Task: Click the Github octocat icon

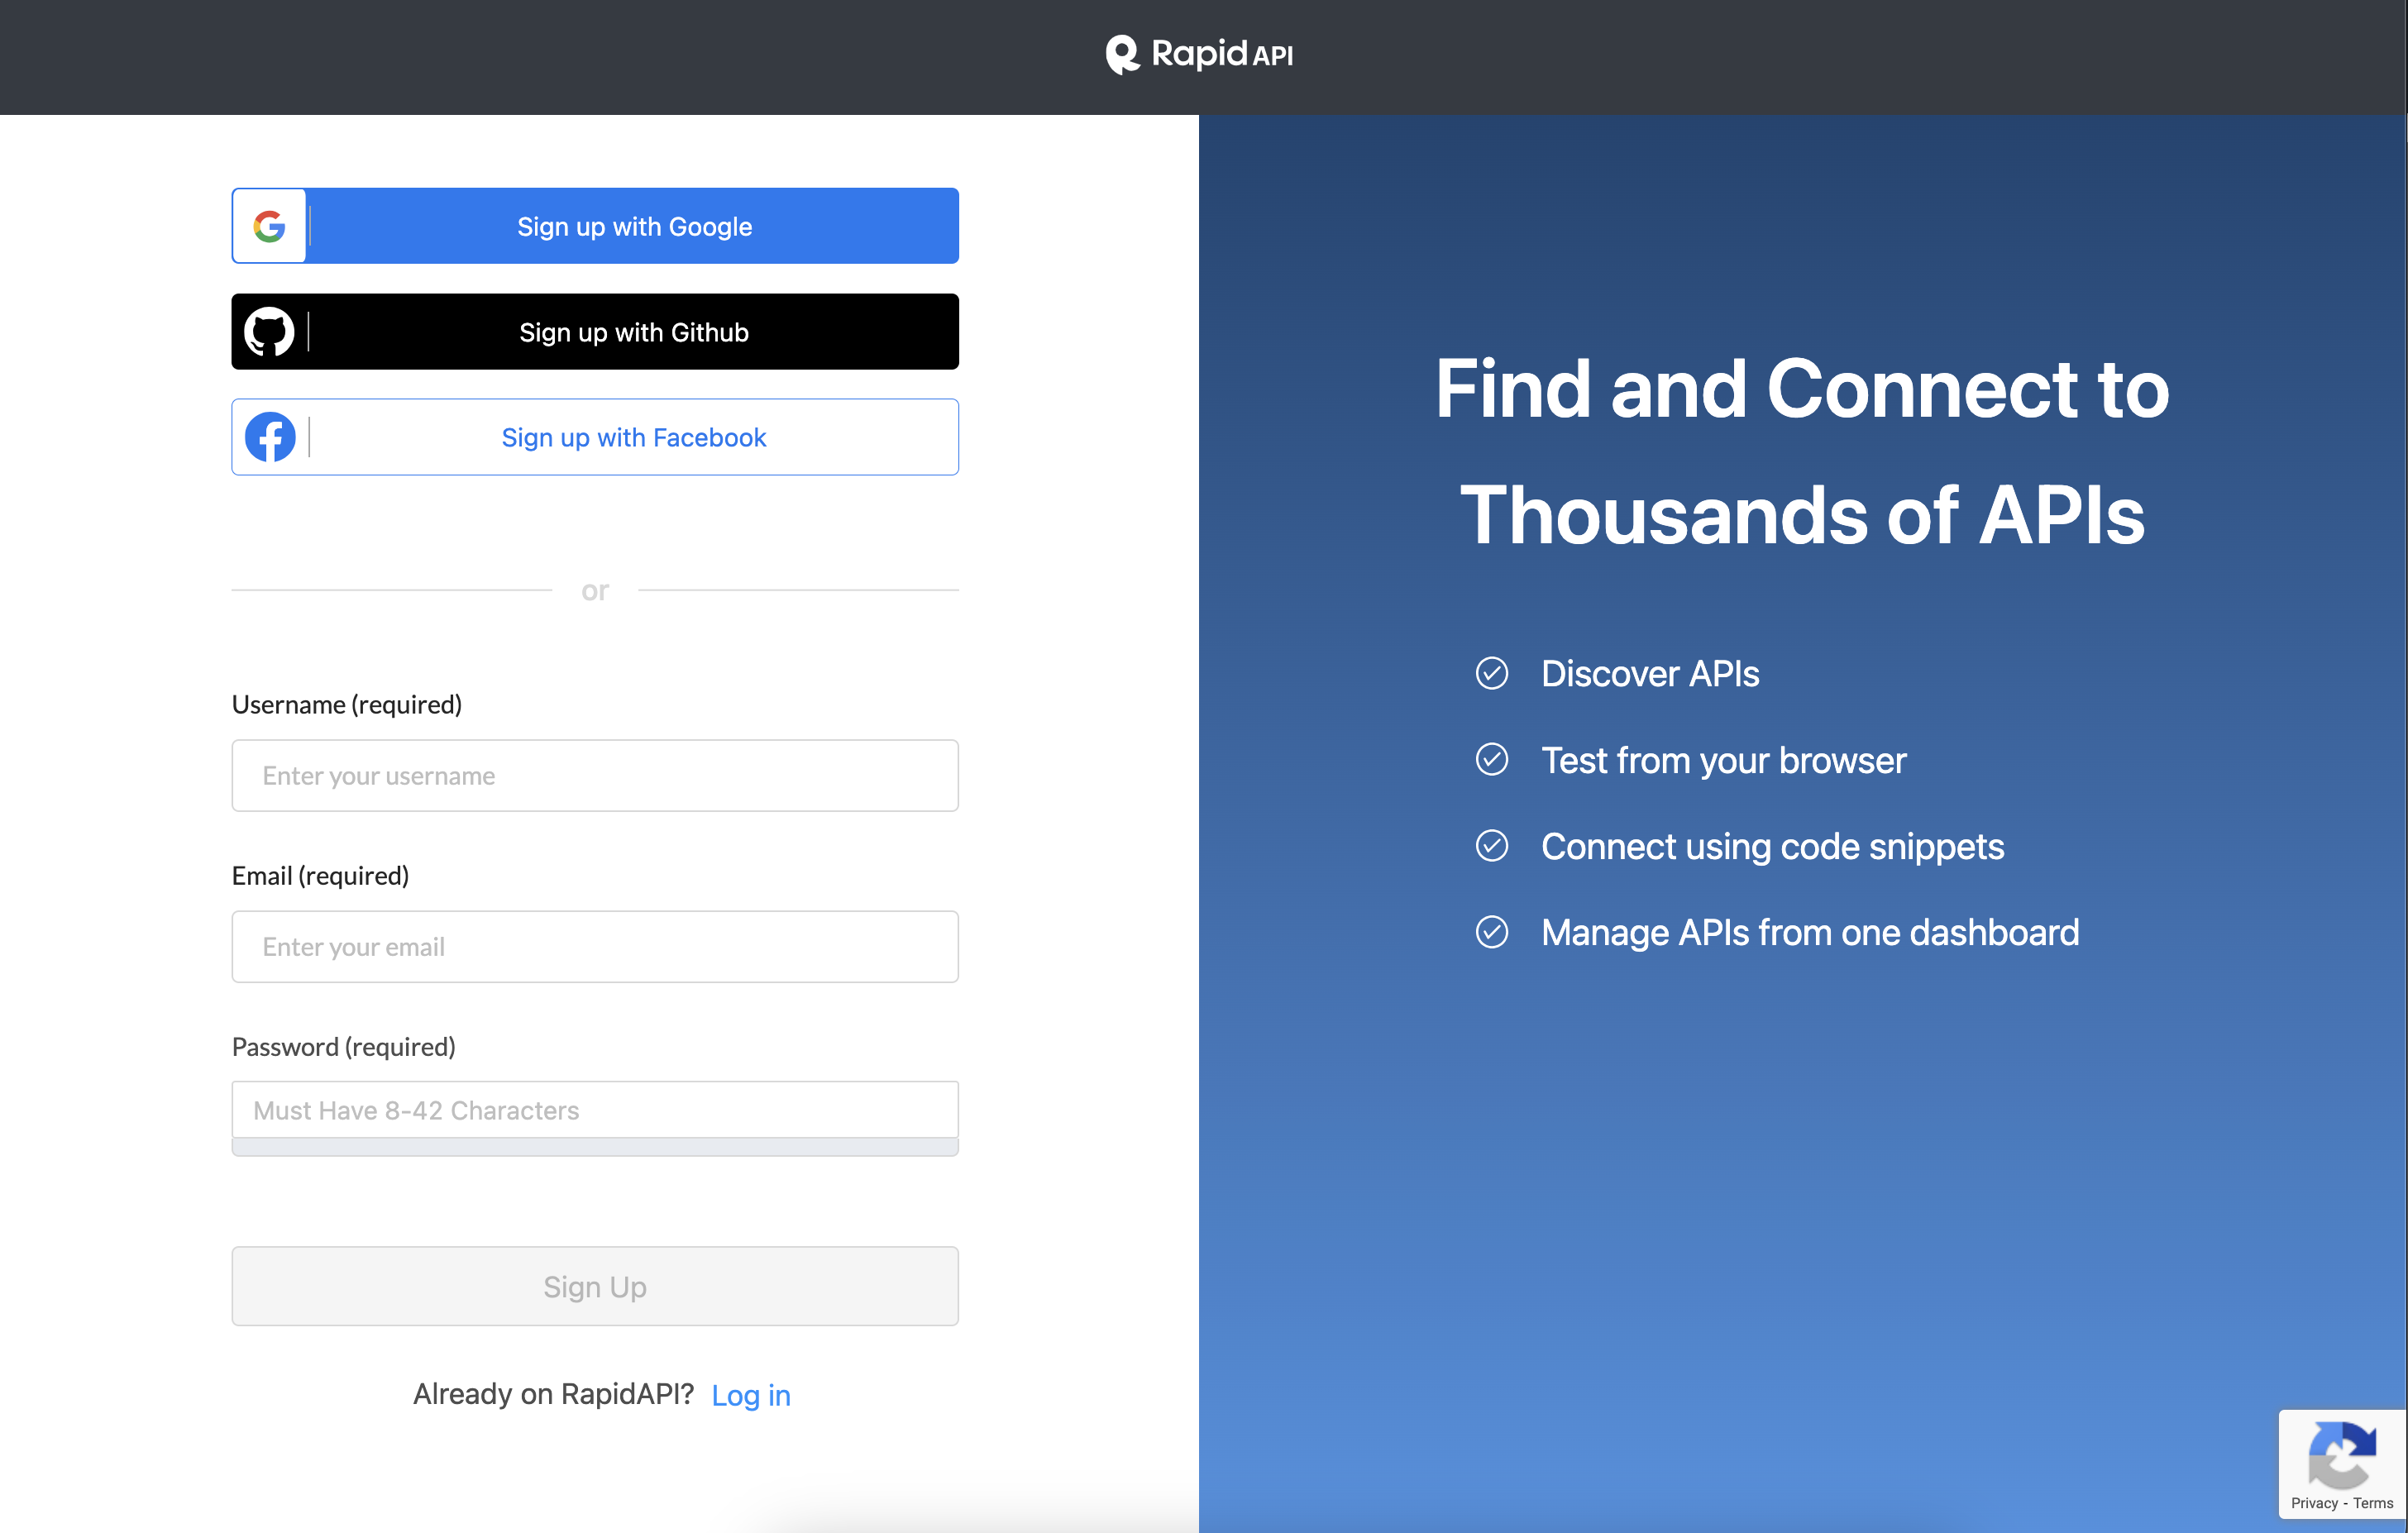Action: coord(269,332)
